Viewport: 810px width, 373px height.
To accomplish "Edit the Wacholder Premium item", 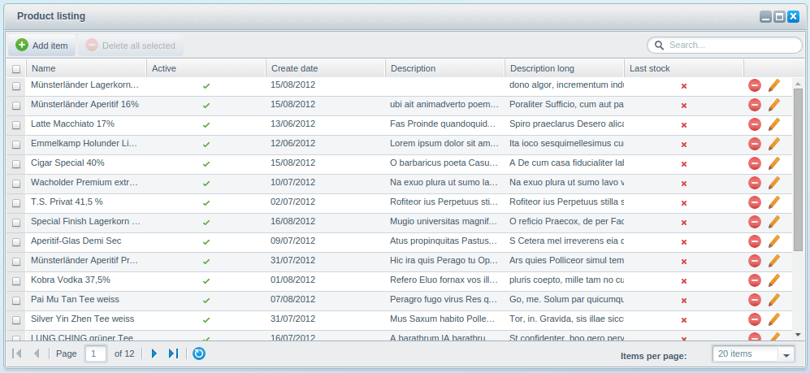I will (x=773, y=183).
